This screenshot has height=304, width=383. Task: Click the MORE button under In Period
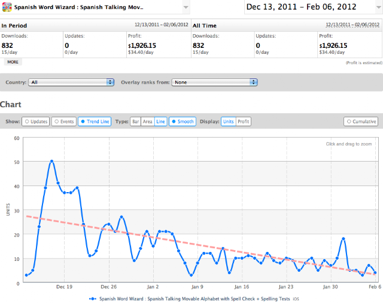[x=13, y=62]
